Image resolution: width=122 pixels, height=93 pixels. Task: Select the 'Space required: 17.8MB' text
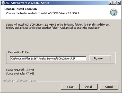[x=20, y=70]
